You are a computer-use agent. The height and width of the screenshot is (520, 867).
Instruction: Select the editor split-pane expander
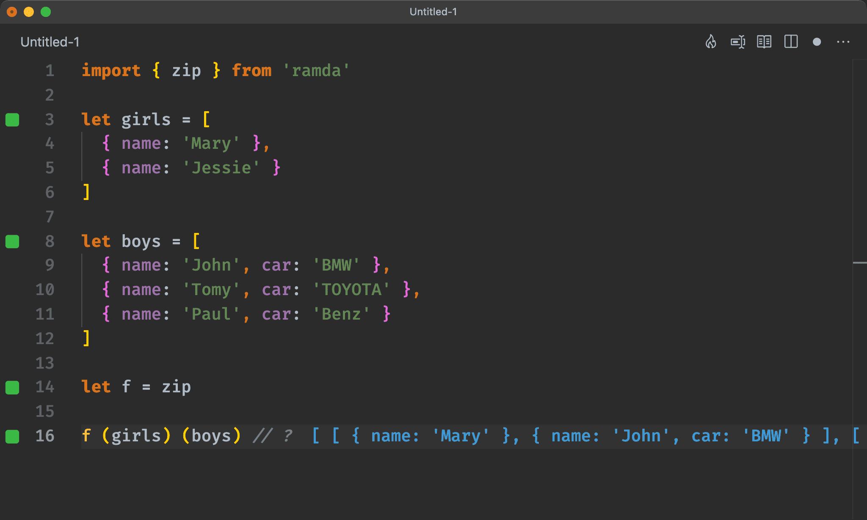click(792, 42)
